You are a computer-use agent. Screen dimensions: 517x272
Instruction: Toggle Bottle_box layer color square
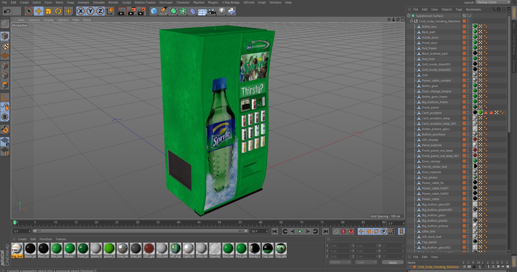pyautogui.click(x=464, y=26)
